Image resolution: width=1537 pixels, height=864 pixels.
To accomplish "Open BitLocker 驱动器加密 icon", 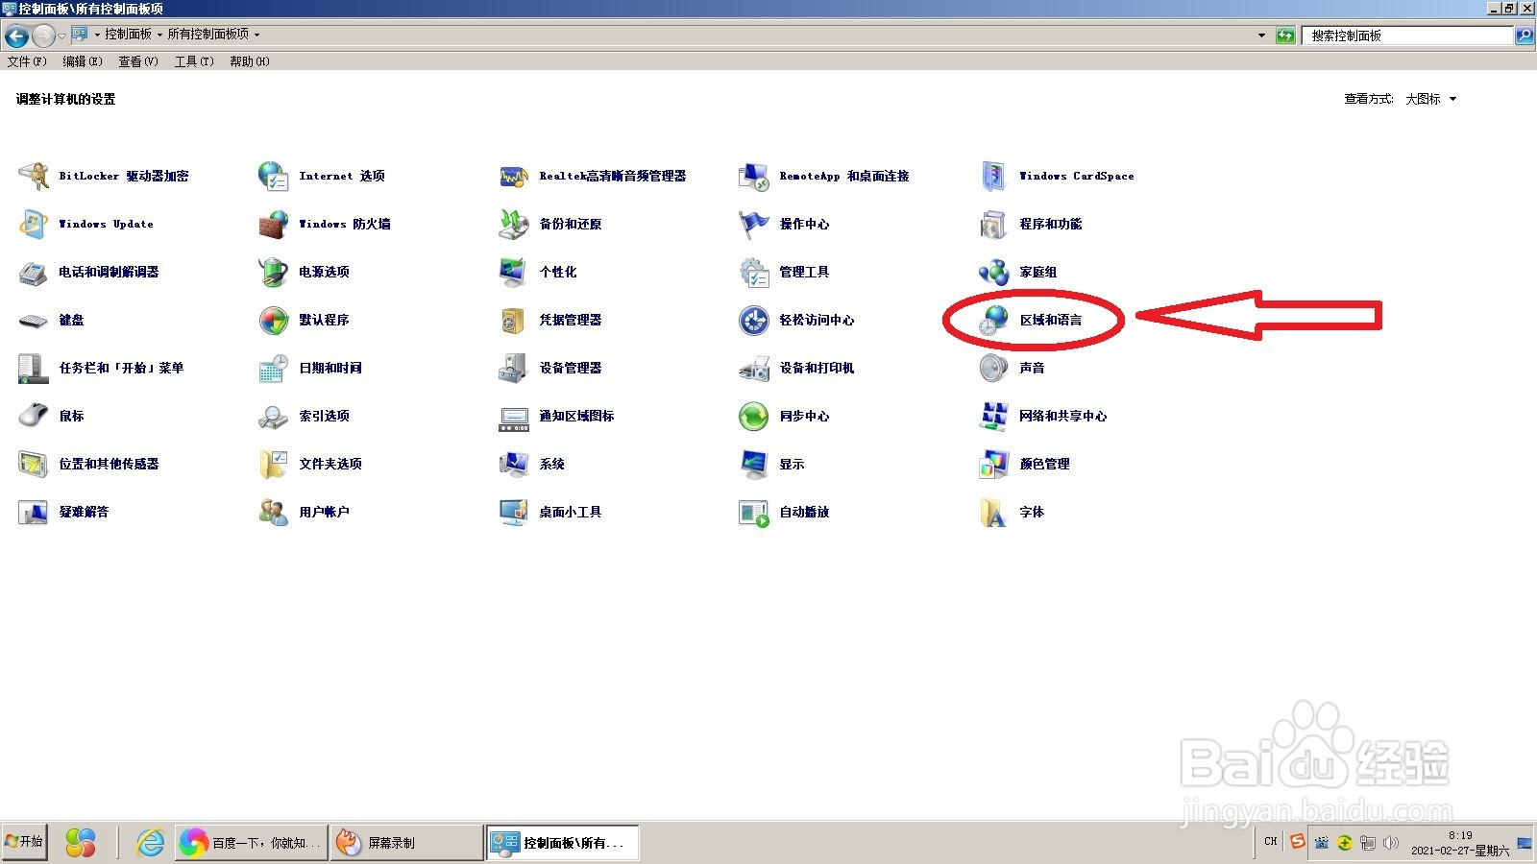I will click(x=34, y=176).
